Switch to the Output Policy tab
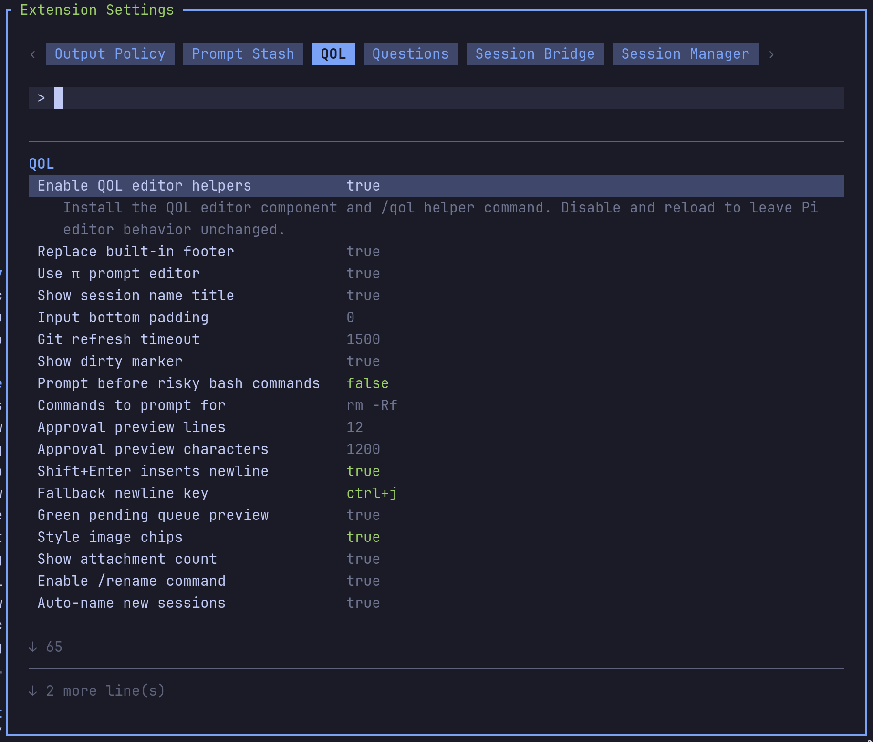 point(110,54)
